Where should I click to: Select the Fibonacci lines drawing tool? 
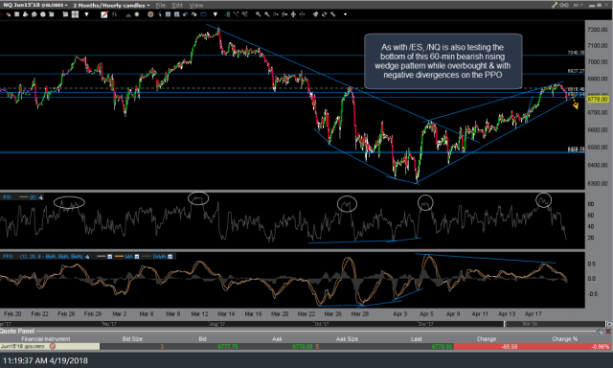click(x=228, y=14)
